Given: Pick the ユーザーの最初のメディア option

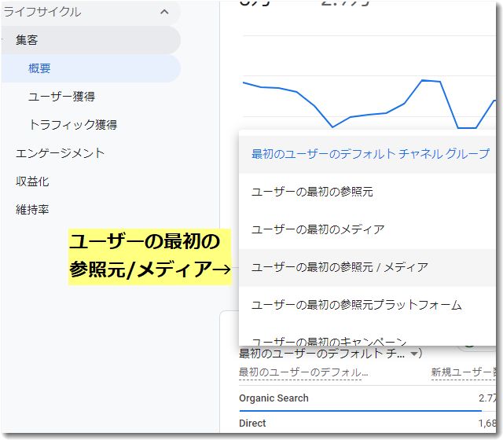Looking at the screenshot, I should click(x=318, y=229).
